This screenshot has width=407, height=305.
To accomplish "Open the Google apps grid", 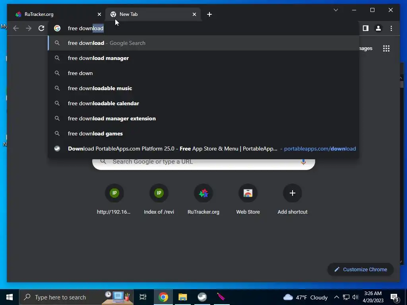I will pyautogui.click(x=386, y=48).
